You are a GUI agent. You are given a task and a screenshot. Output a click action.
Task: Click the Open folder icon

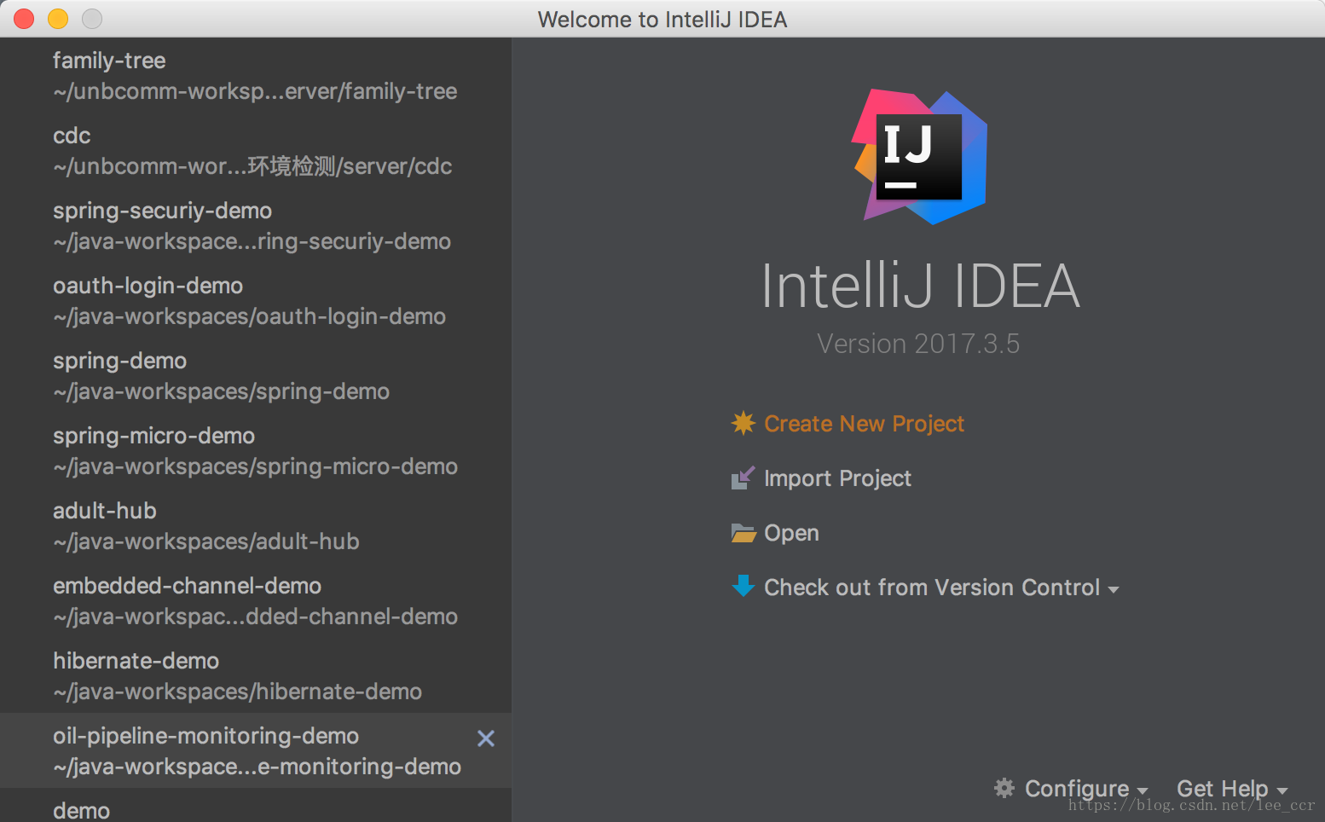744,533
